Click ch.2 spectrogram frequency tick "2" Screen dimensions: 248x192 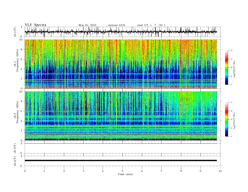[22, 131]
